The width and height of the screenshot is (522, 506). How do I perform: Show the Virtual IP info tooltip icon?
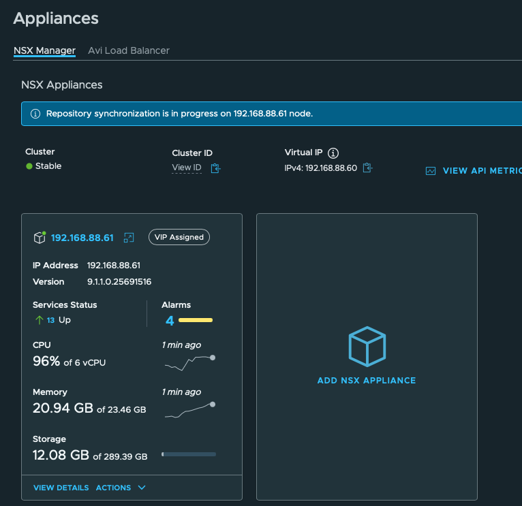click(x=333, y=153)
